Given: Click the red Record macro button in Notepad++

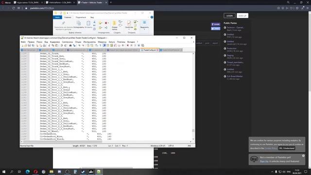Looking at the screenshot, I should (127, 45).
